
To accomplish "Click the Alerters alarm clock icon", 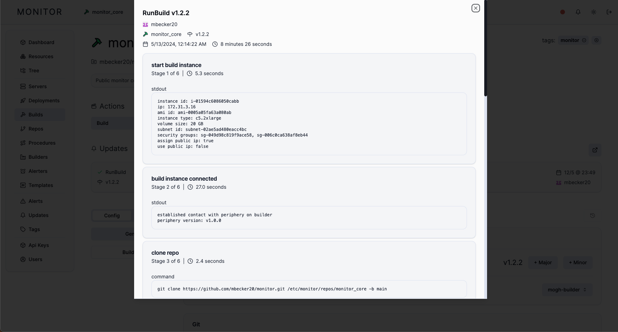I will coord(23,171).
